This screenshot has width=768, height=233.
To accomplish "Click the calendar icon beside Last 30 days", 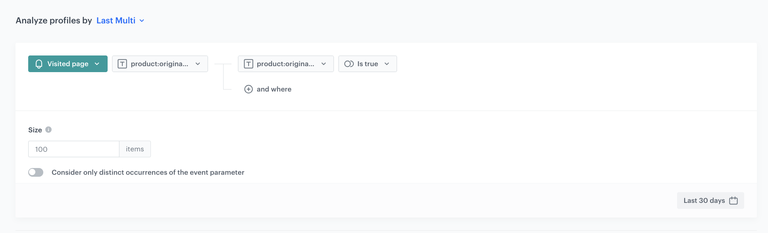I will (733, 201).
